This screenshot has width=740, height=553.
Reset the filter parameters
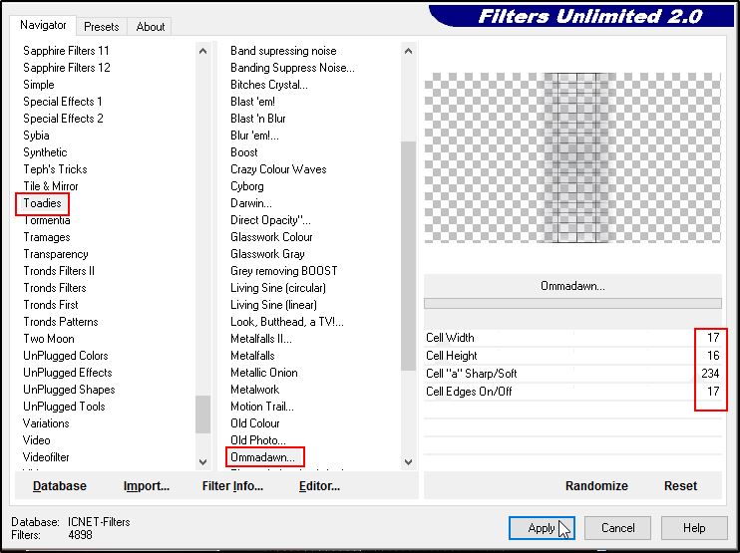click(x=680, y=486)
